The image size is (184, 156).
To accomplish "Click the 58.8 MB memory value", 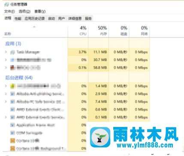I will (x=100, y=68).
